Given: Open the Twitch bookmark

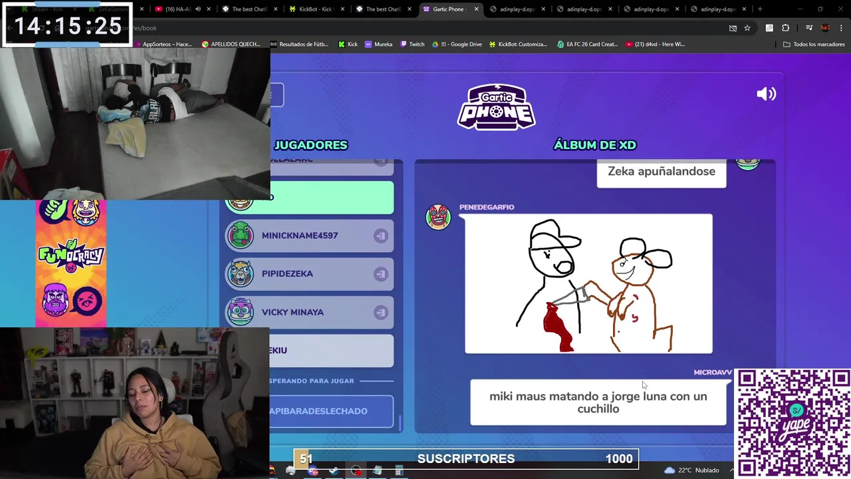Looking at the screenshot, I should pyautogui.click(x=412, y=44).
